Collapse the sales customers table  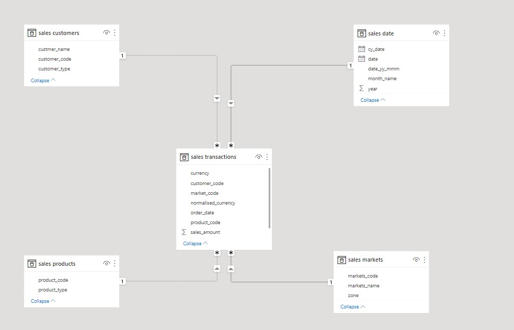tap(43, 80)
